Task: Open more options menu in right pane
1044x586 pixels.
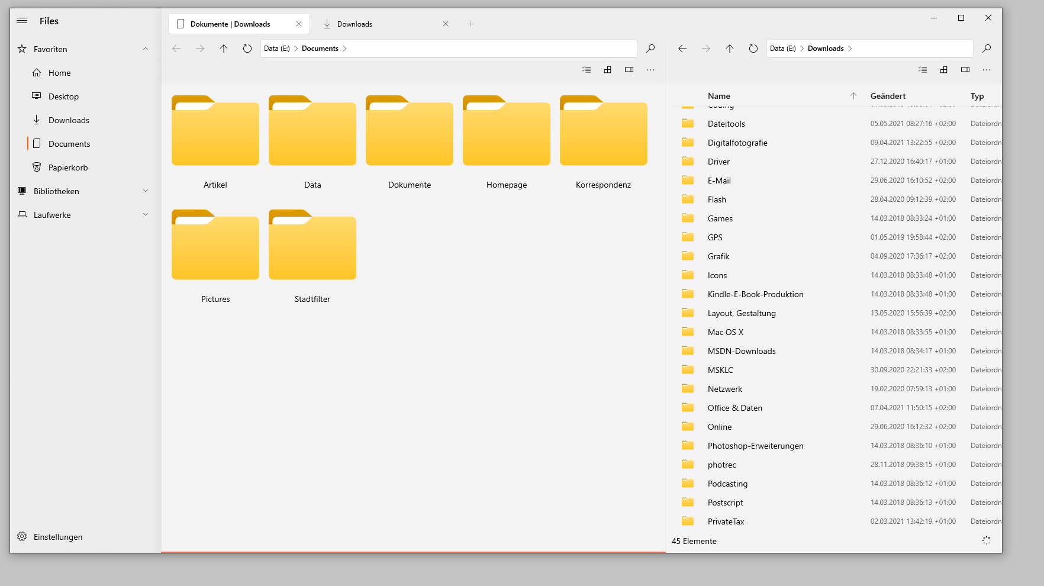Action: 987,70
